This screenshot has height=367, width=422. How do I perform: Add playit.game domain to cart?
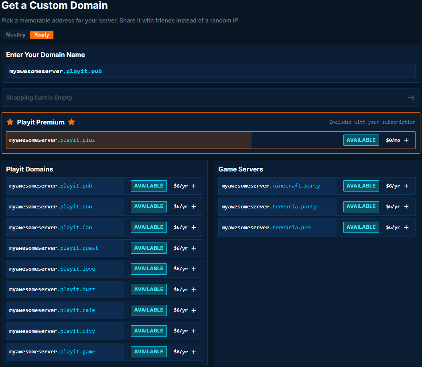pos(194,352)
